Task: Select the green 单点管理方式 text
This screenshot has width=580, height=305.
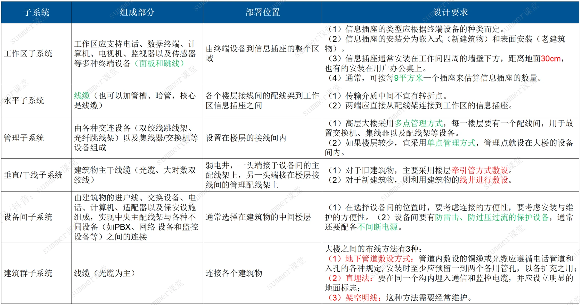Action: 451,143
